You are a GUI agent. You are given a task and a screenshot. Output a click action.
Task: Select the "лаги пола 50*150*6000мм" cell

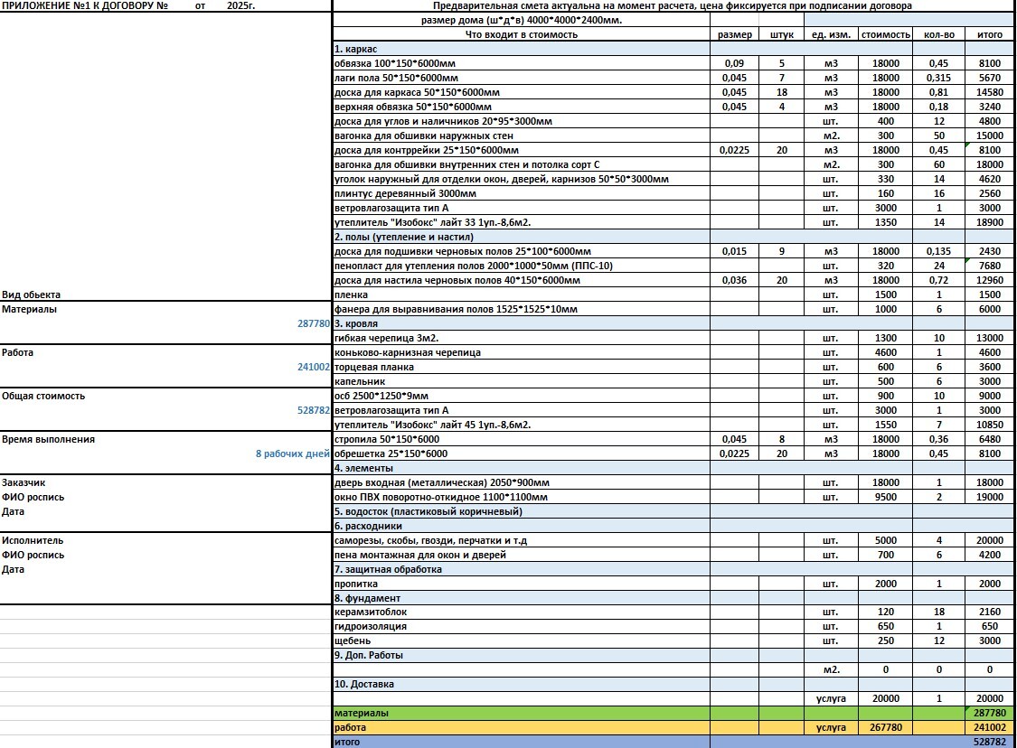522,78
